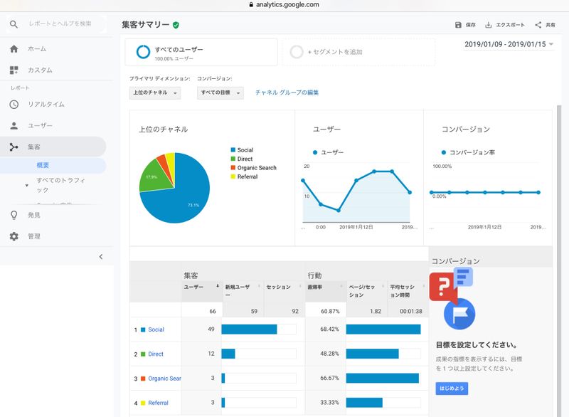Select the ユーザー person icon

tap(14, 126)
